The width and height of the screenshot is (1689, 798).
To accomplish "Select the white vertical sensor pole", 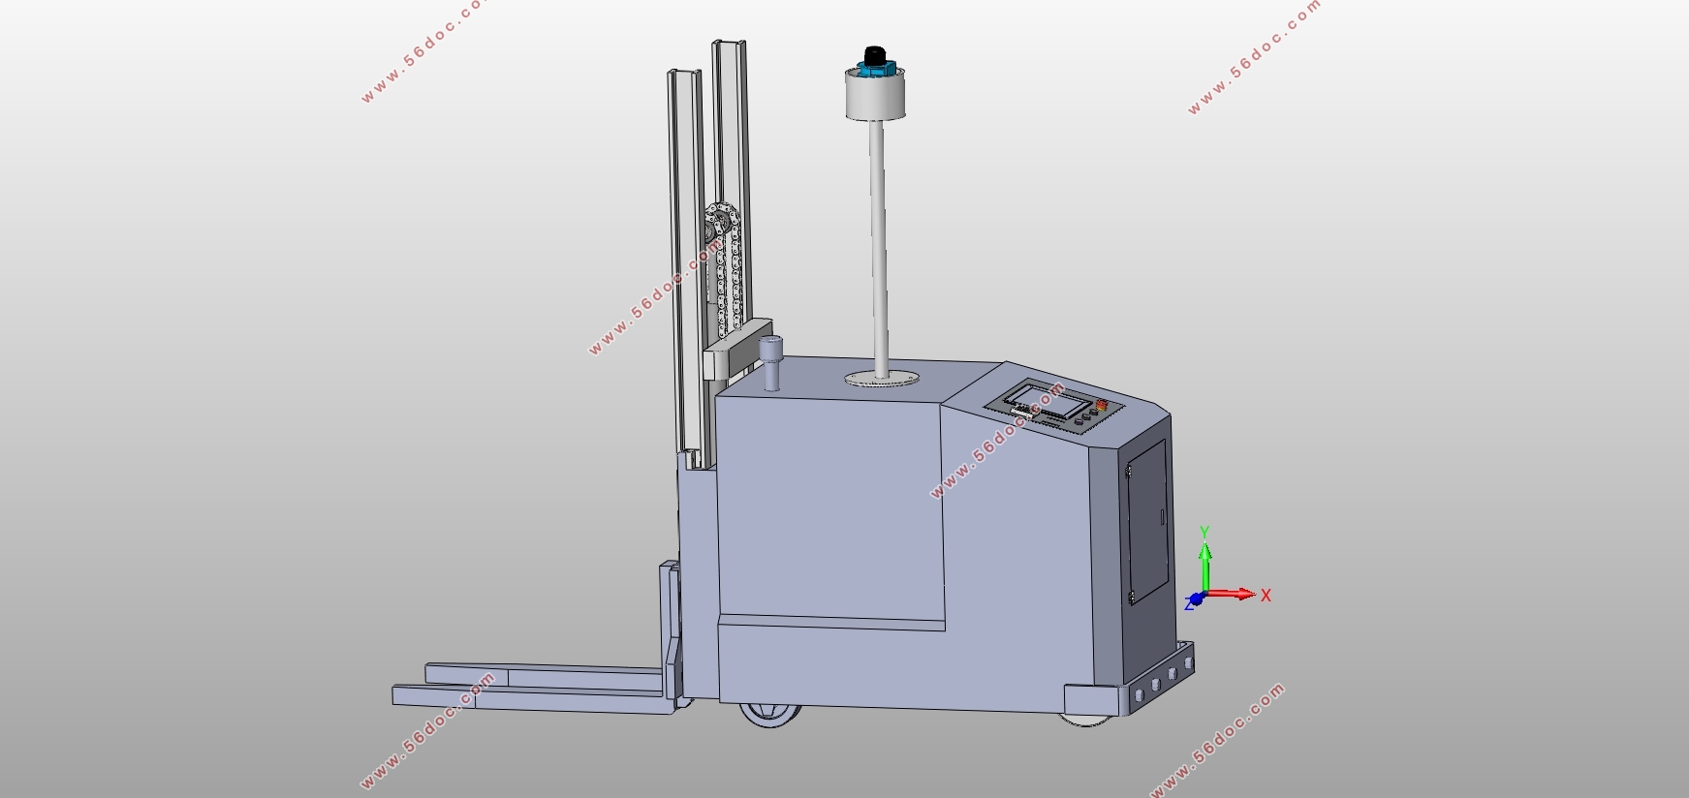I will tap(879, 248).
